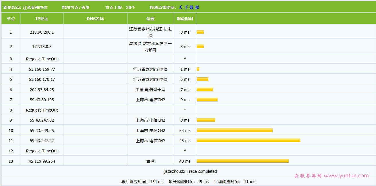Image resolution: width=376 pixels, height=186 pixels.
Task: Click the DNS名称 column header
Action: tap(95, 18)
